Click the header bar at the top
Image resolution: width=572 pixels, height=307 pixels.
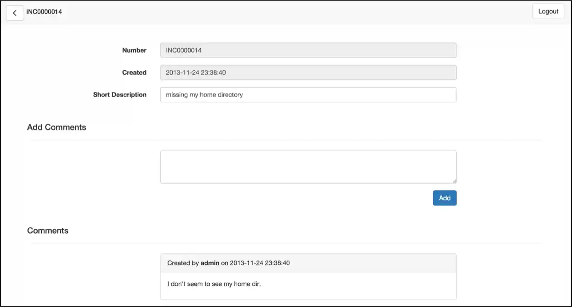285,12
